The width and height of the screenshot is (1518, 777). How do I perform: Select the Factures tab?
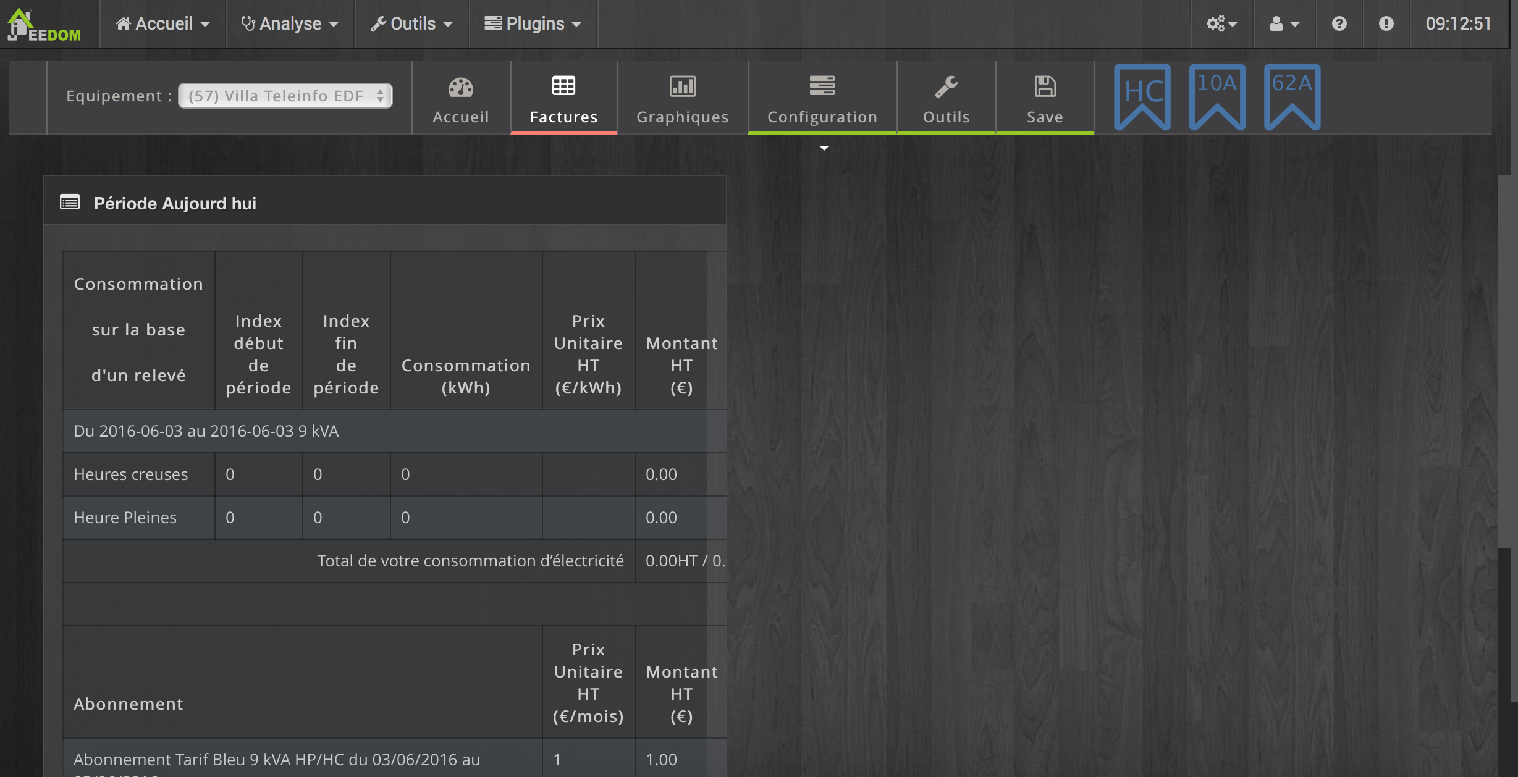pyautogui.click(x=563, y=98)
